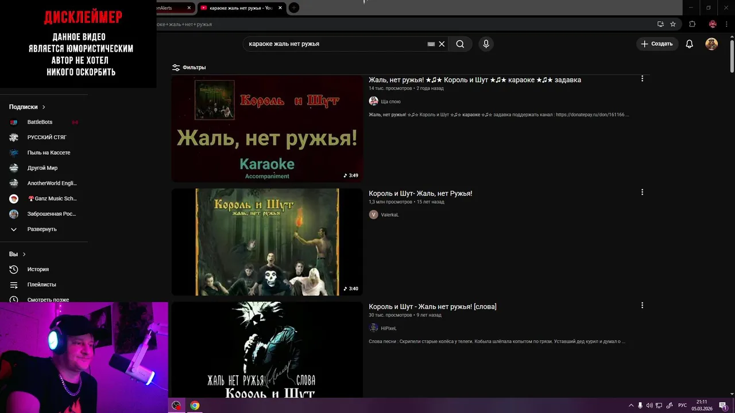Expand the Вы section header
The image size is (735, 413).
click(x=17, y=254)
